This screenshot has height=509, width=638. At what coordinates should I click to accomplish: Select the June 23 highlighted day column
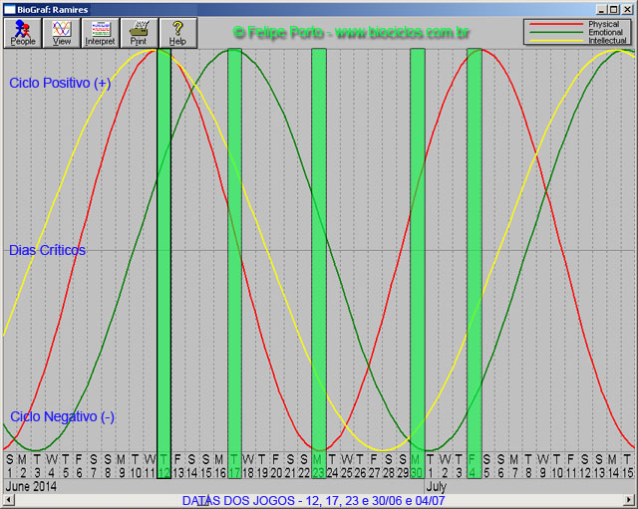(319, 263)
